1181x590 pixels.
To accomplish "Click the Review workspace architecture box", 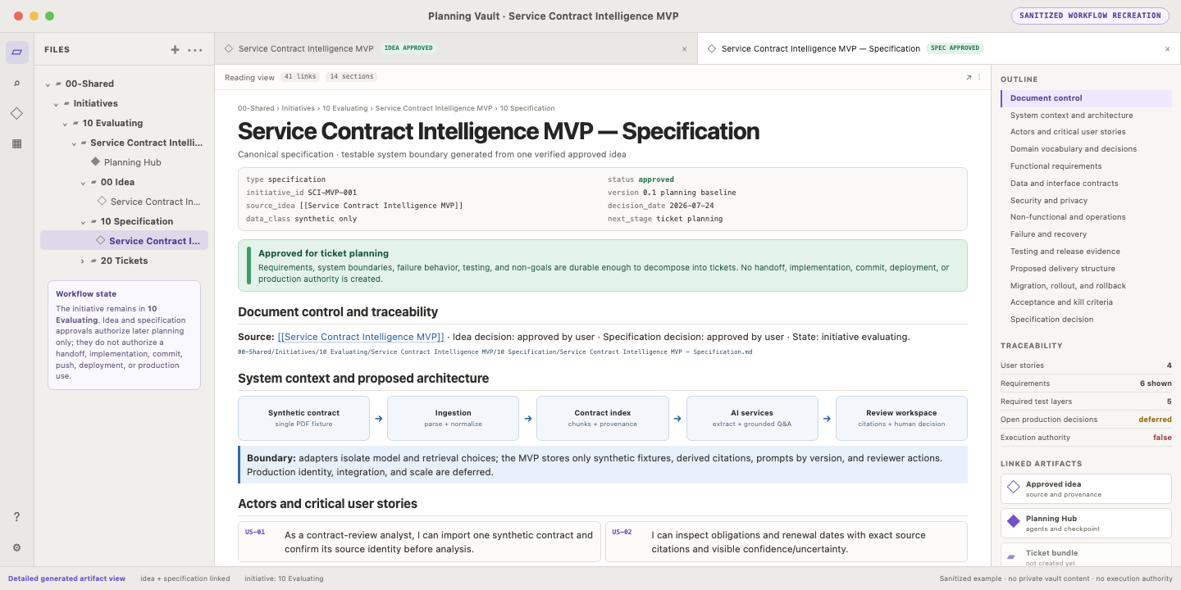I will [901, 418].
